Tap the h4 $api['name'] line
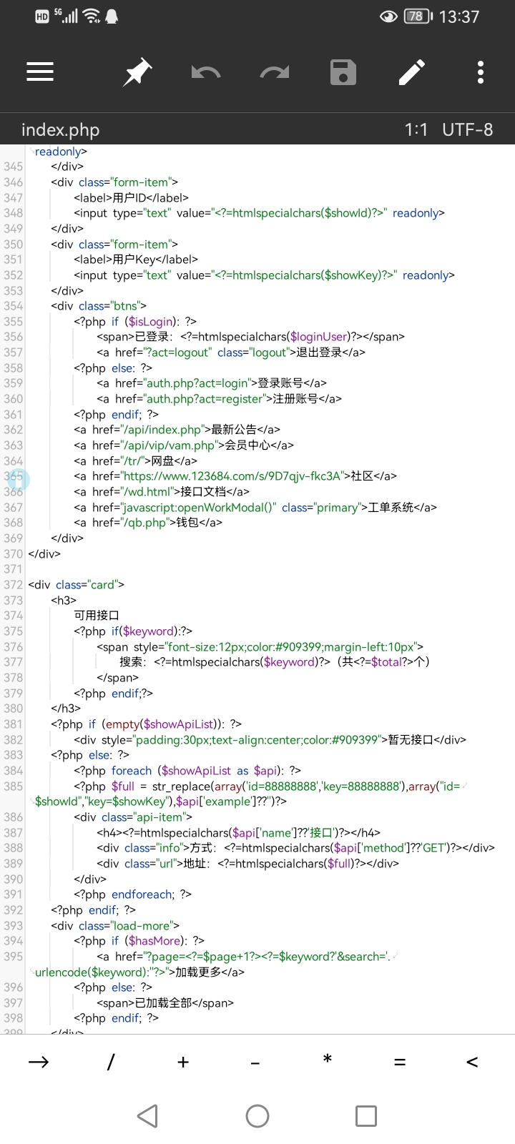The height and width of the screenshot is (1144, 515). [239, 833]
